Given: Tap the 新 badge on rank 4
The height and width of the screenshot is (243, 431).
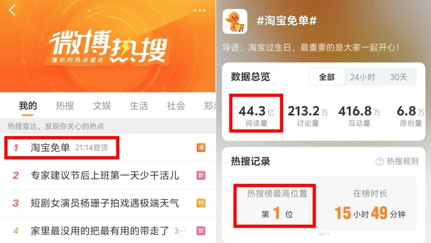Looking at the screenshot, I should tap(201, 231).
